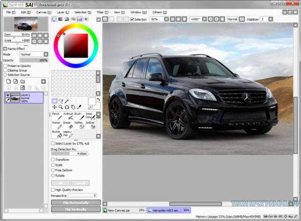301x221 pixels.
Task: Choose the Water Color brush
Action: point(90,116)
